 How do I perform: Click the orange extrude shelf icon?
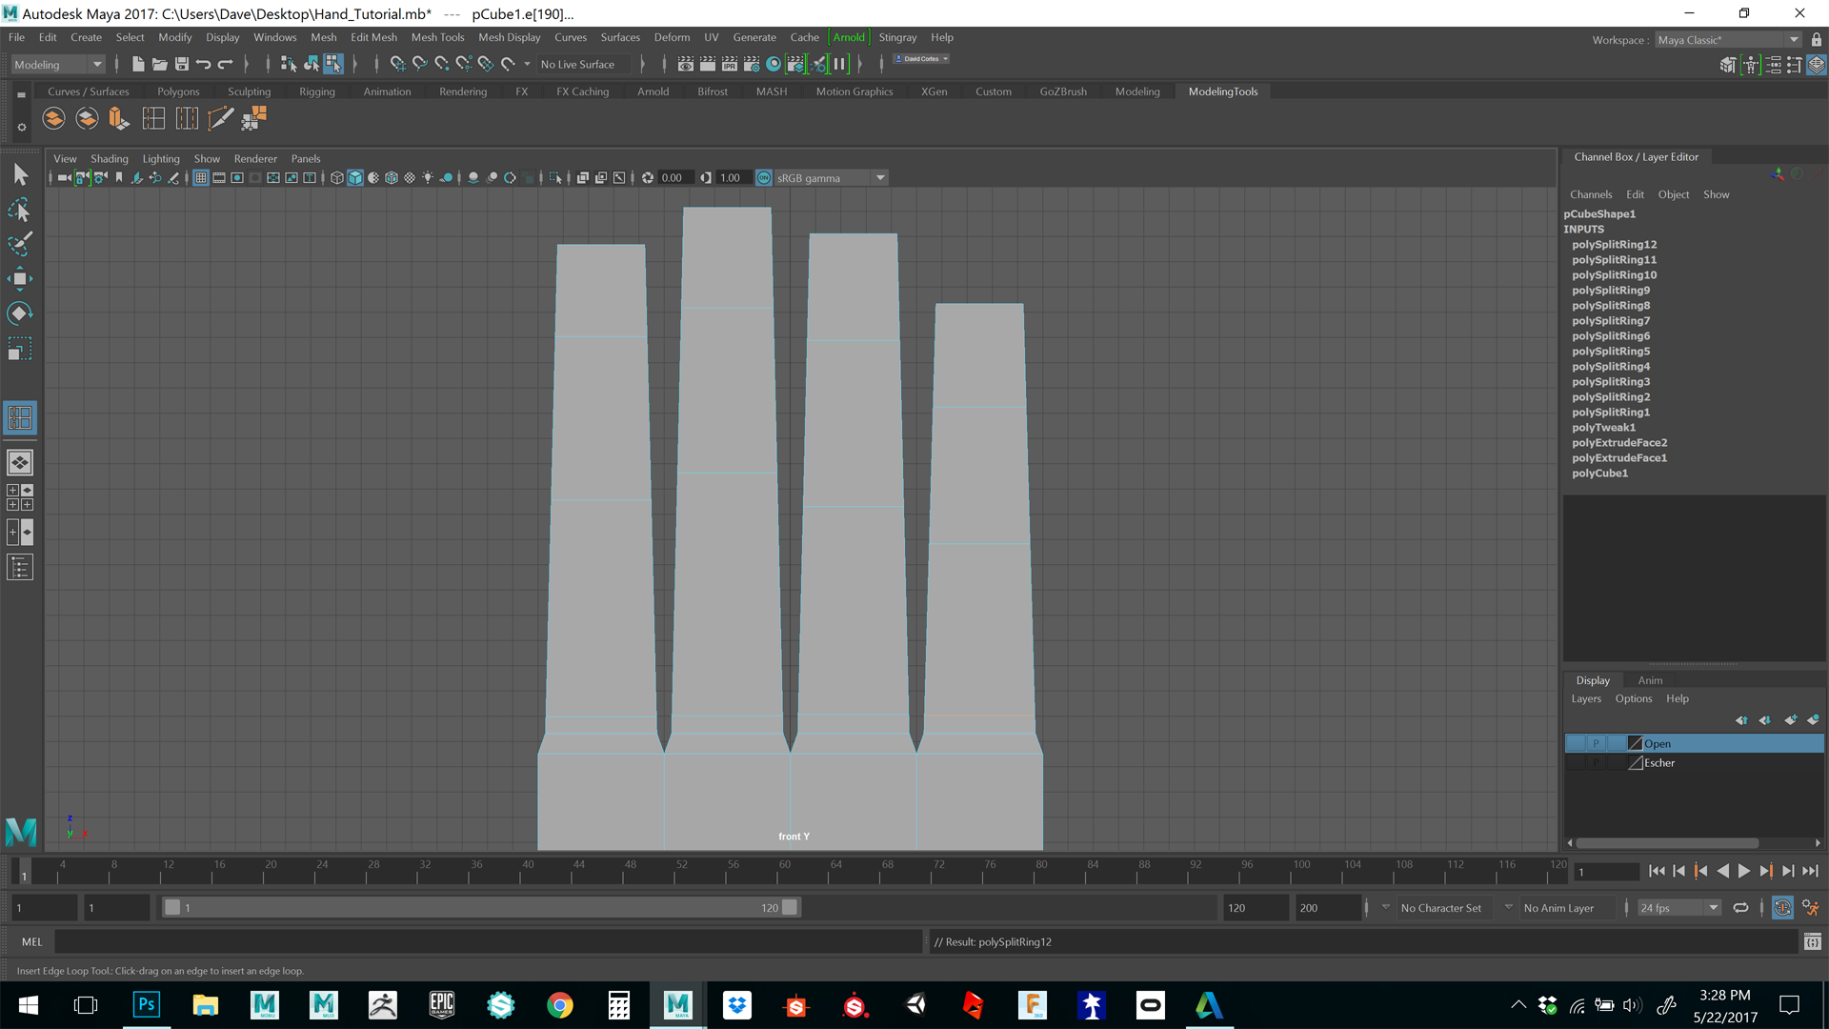(119, 118)
